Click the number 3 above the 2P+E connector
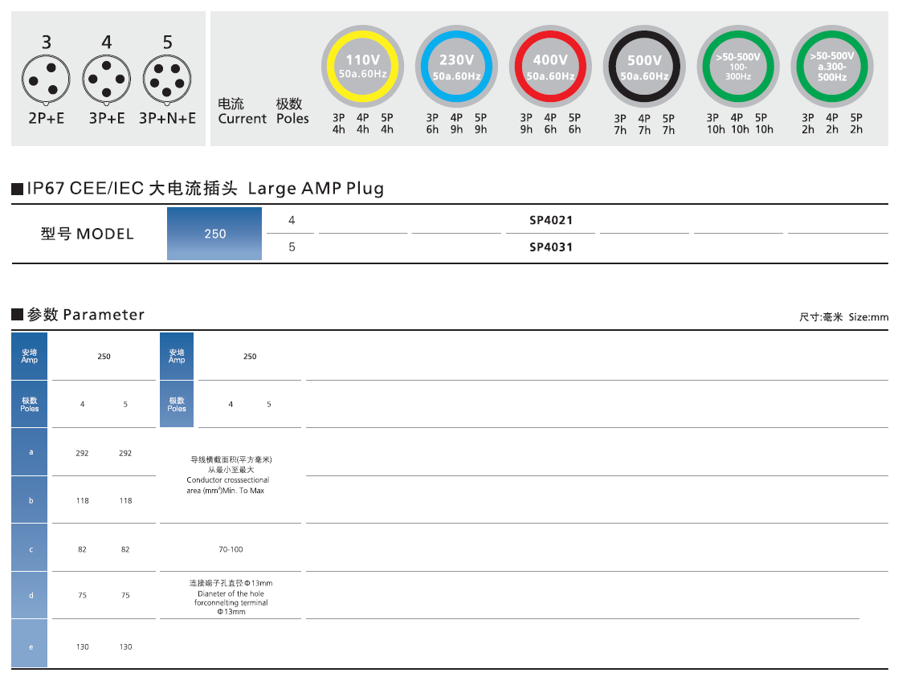The width and height of the screenshot is (902, 685). [47, 42]
